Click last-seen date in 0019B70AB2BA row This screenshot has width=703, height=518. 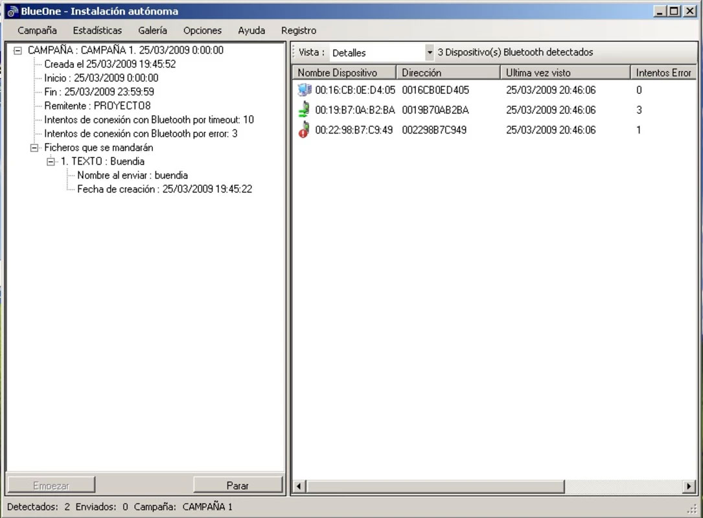click(x=551, y=110)
